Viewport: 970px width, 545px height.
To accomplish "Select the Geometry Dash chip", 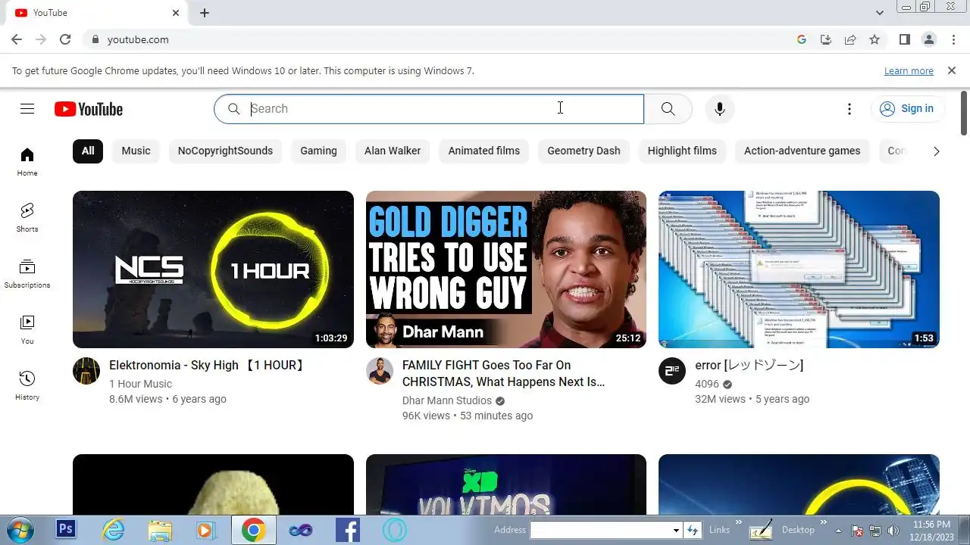I will click(584, 151).
